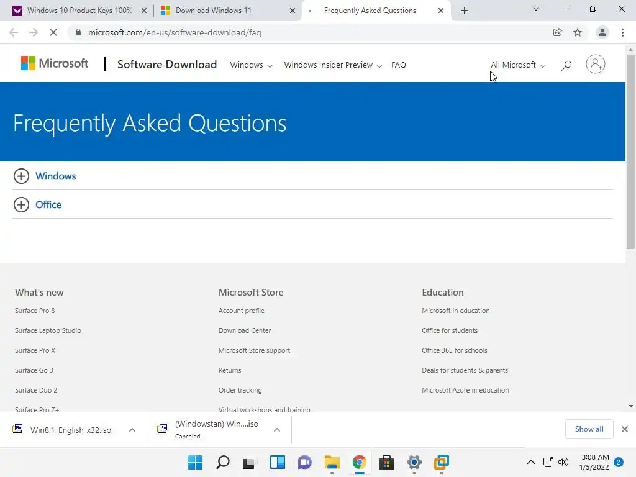Open the site search magnifier icon
The height and width of the screenshot is (477, 636).
click(566, 65)
